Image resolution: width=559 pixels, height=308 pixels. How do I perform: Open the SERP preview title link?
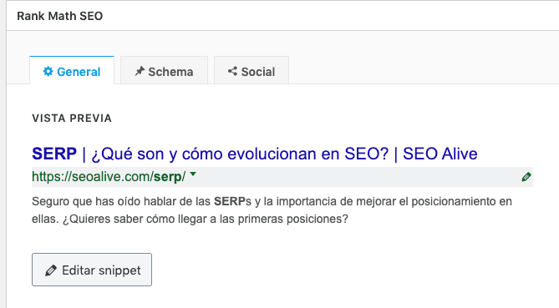pos(255,154)
